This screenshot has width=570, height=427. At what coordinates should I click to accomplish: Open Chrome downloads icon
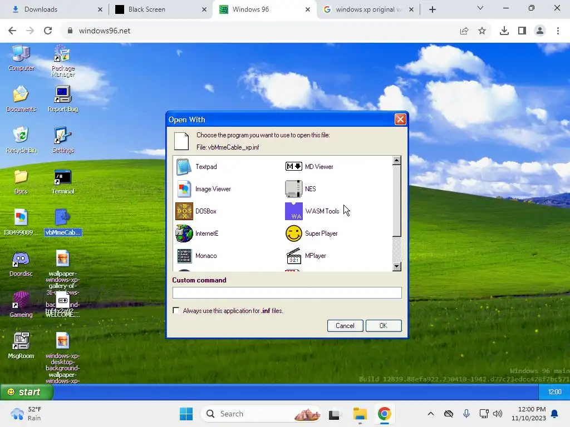504,31
